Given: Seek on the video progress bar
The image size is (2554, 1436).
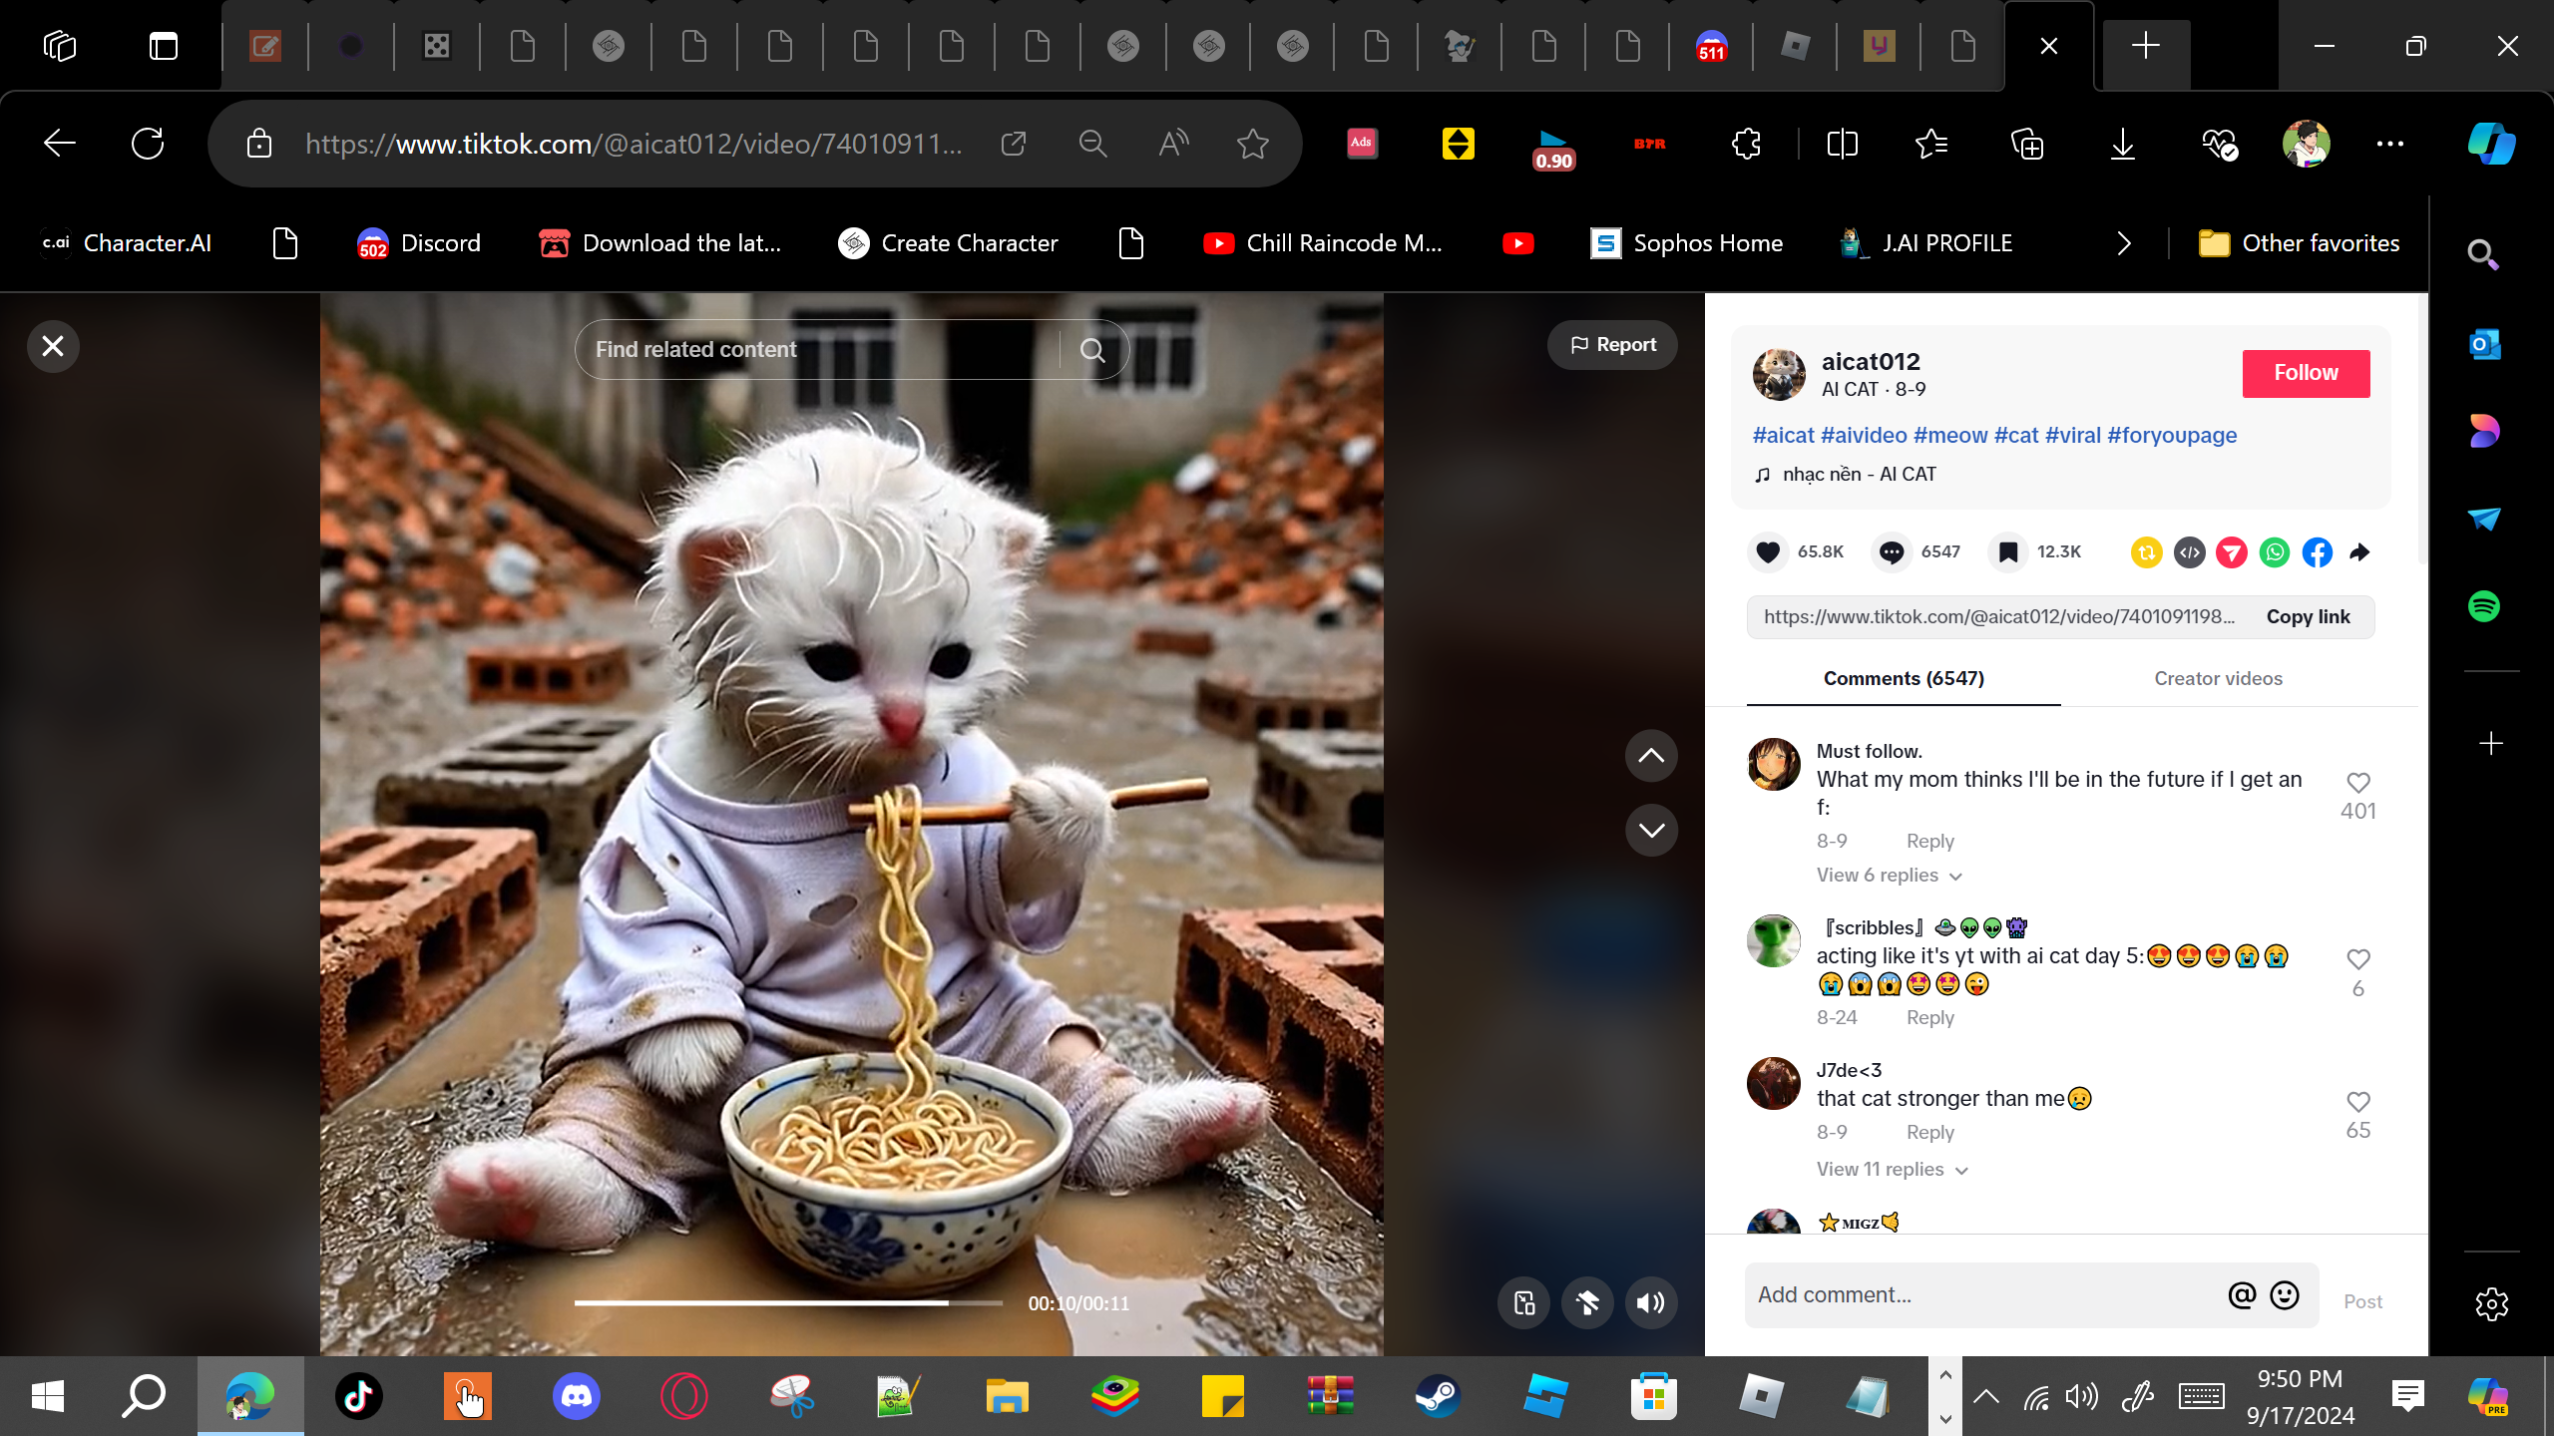Looking at the screenshot, I should (788, 1302).
